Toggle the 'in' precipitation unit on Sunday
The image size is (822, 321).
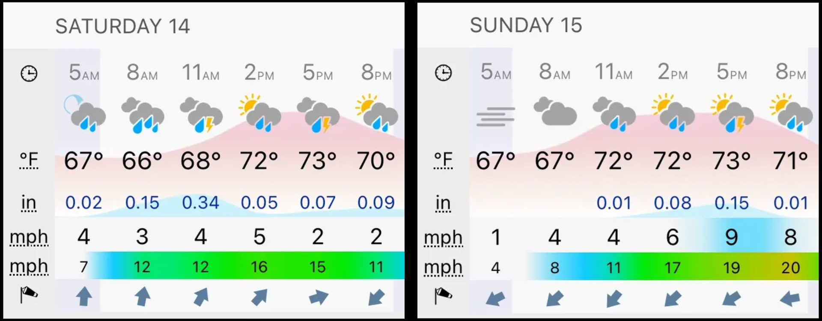click(x=443, y=203)
